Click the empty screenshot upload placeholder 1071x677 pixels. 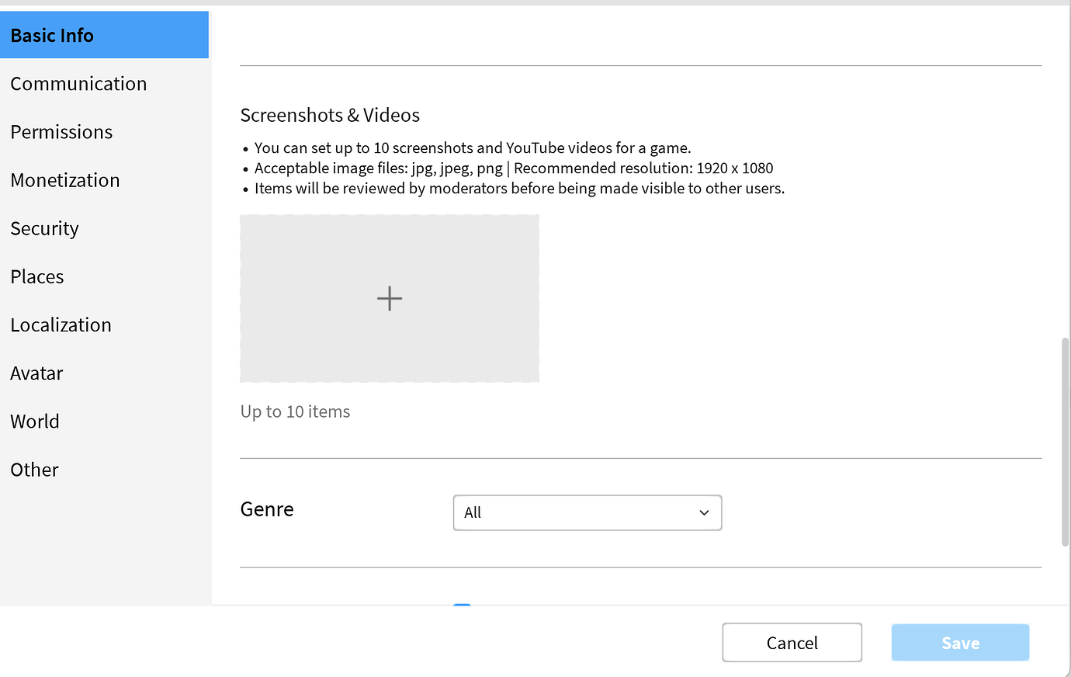click(389, 298)
